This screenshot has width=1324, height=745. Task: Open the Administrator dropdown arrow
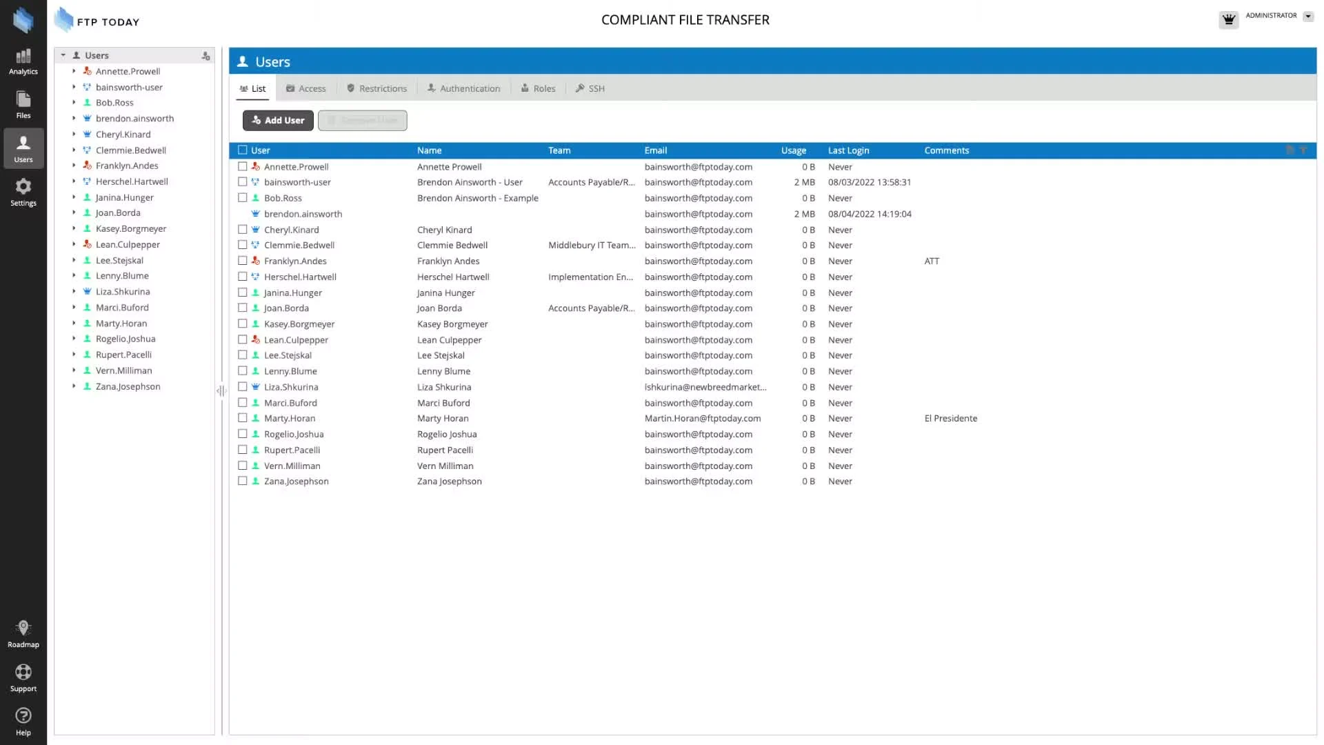[x=1308, y=17]
